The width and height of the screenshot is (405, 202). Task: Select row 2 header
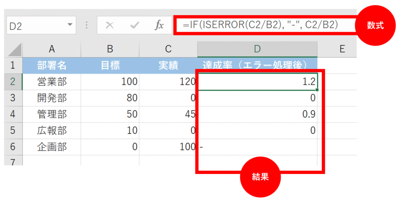[x=13, y=82]
